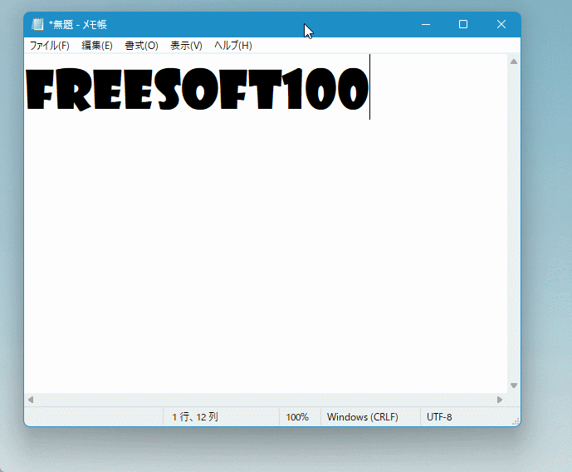
Task: Click the 100% zoom status entry
Action: point(297,417)
